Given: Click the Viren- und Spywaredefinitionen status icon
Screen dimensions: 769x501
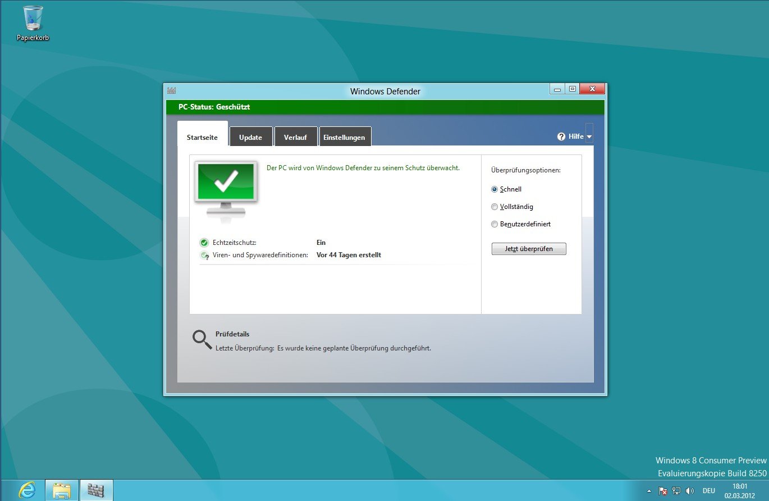Looking at the screenshot, I should 204,256.
